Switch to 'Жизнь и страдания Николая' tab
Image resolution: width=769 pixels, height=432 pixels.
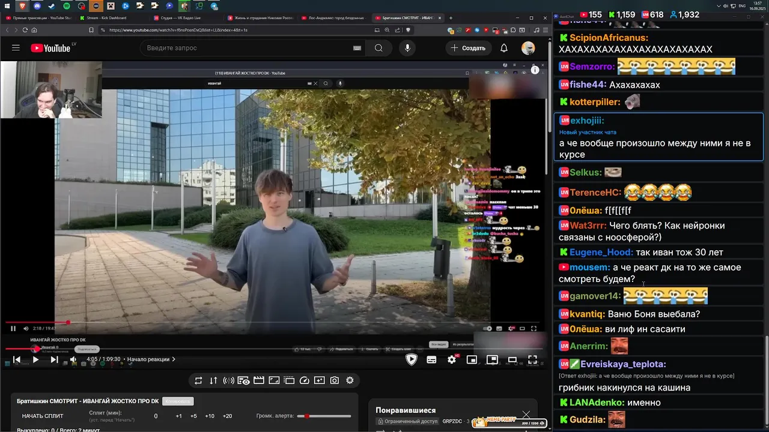[260, 18]
